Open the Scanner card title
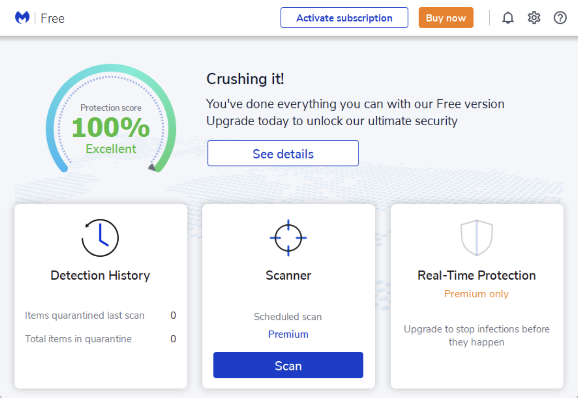Image resolution: width=578 pixels, height=398 pixels. 288,275
